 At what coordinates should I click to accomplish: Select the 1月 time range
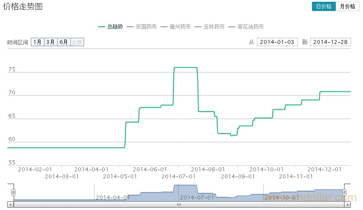37,42
